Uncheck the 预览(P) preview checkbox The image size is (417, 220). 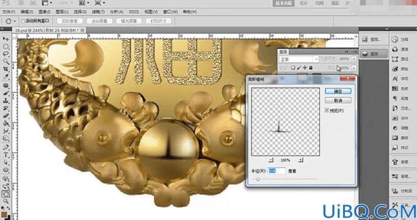pos(327,110)
